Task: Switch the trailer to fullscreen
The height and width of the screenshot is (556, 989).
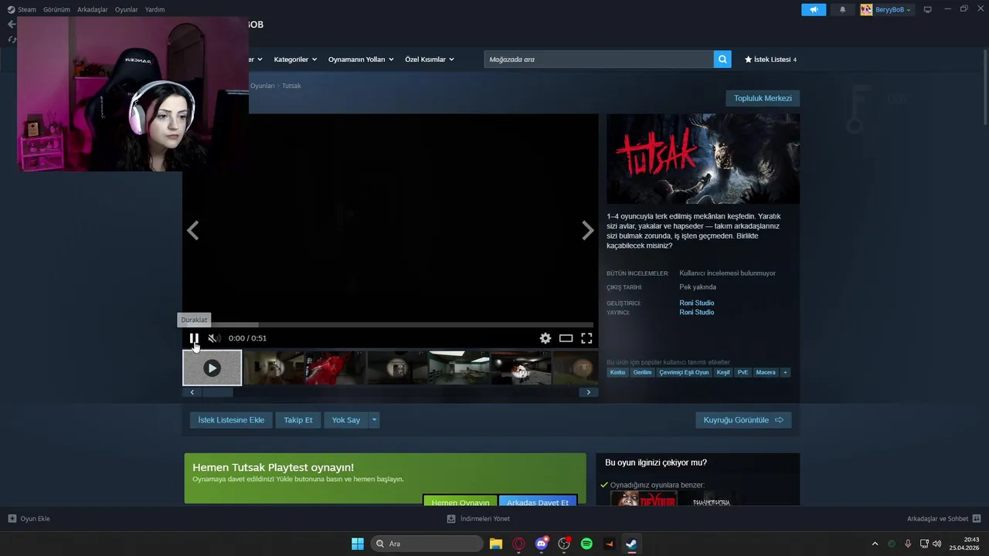Action: [x=586, y=338]
